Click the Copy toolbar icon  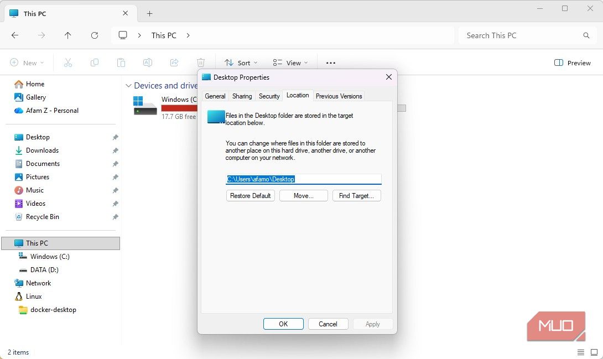tap(94, 63)
